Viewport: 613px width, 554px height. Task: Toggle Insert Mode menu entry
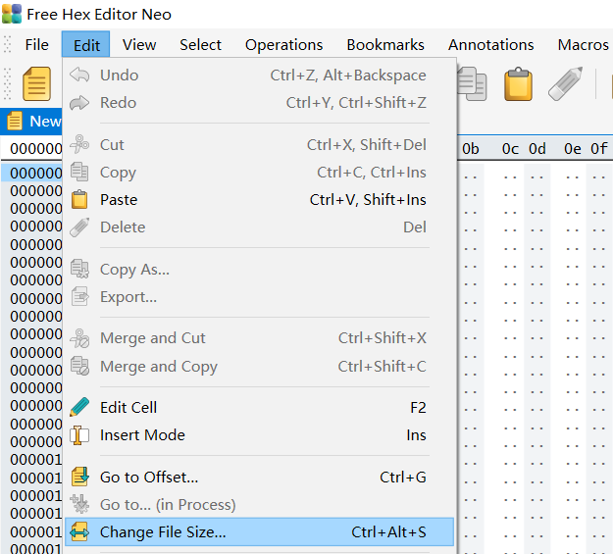pyautogui.click(x=260, y=435)
